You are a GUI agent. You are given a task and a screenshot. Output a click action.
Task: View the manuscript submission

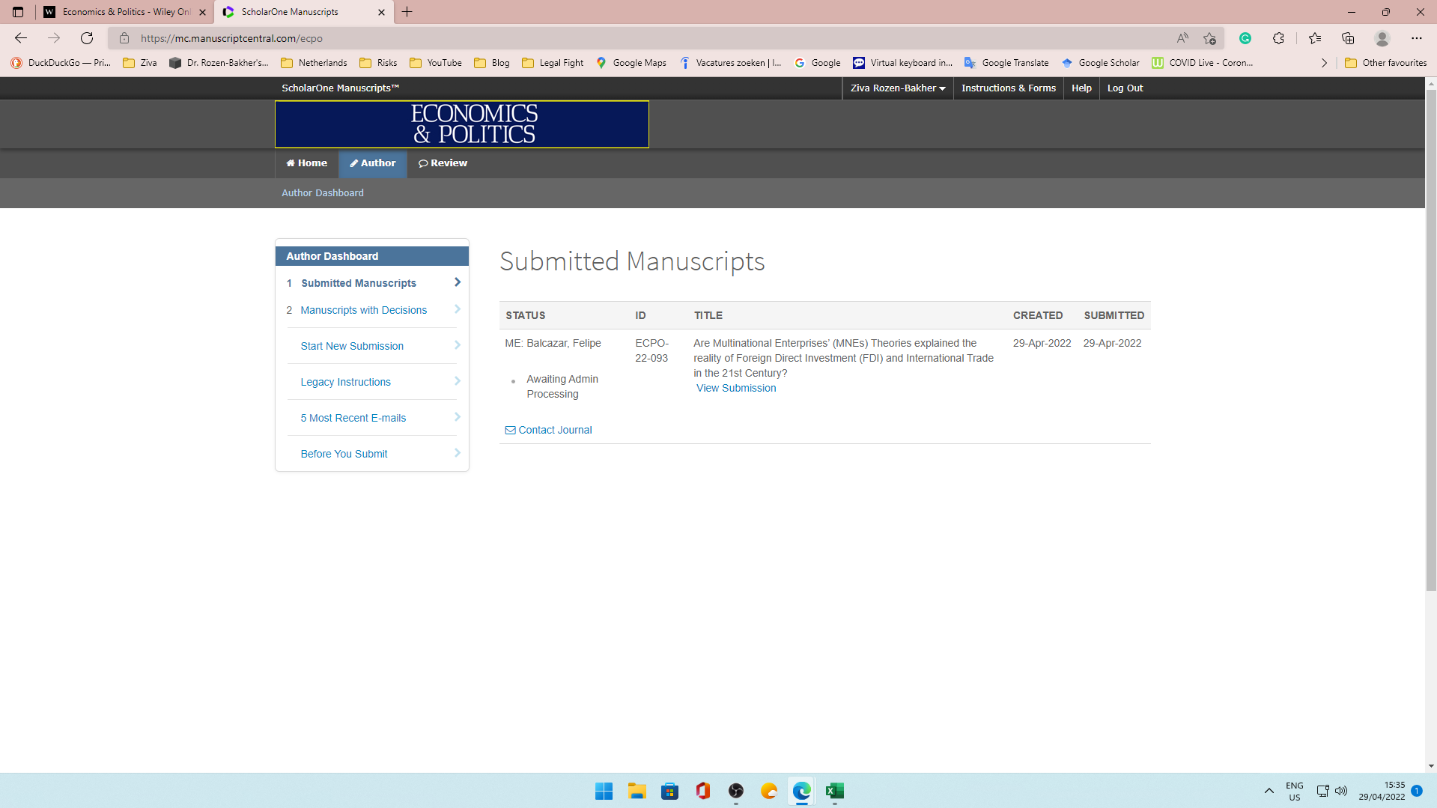click(736, 388)
